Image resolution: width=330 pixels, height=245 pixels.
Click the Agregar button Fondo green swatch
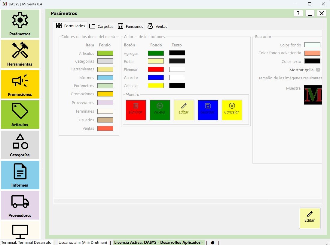(156, 53)
